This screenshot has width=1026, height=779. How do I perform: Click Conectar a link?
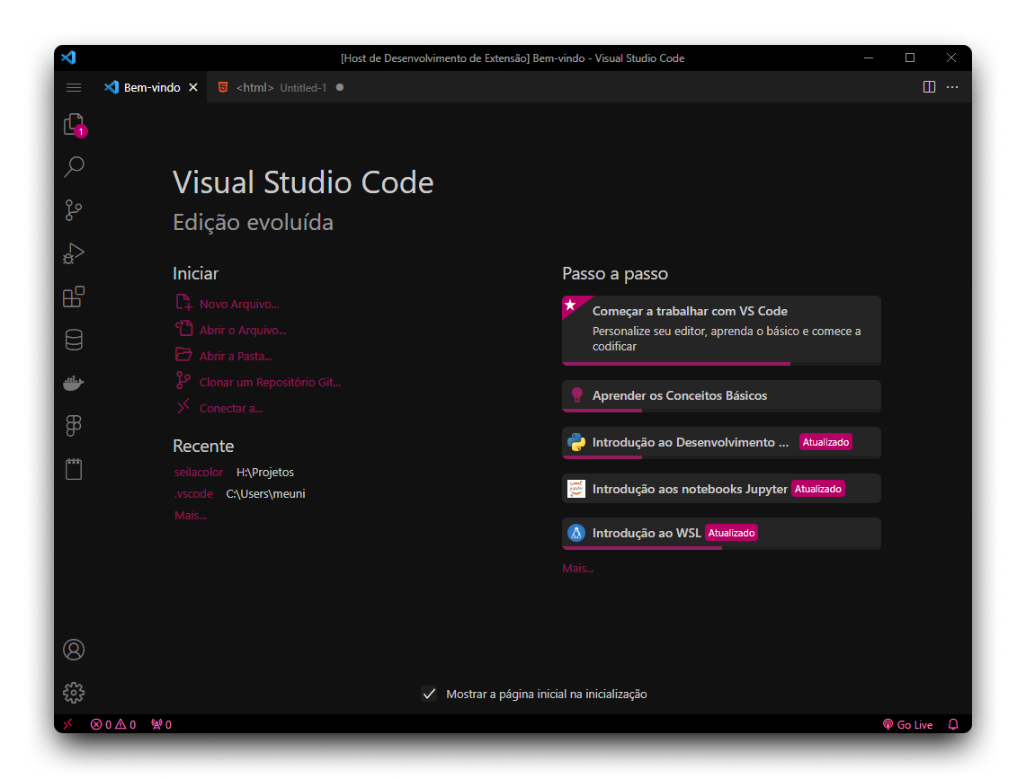coord(231,409)
